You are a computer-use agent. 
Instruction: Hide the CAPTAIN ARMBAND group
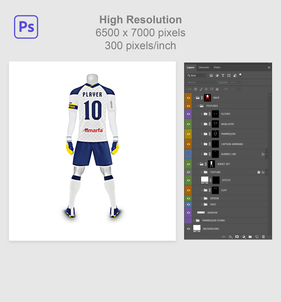tap(188, 144)
